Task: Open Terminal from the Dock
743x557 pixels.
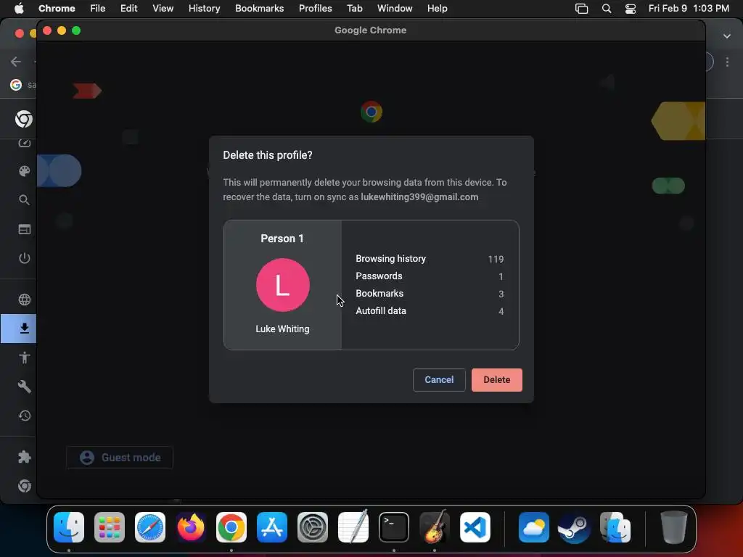Action: (394, 527)
